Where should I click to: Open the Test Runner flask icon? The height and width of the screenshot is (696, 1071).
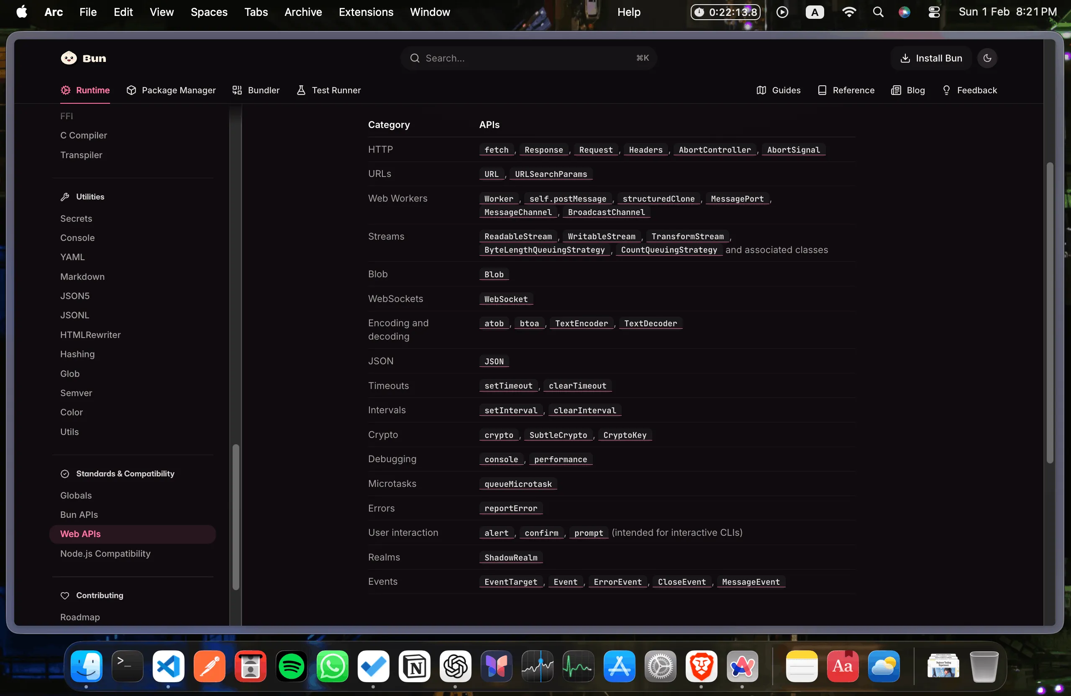point(301,90)
